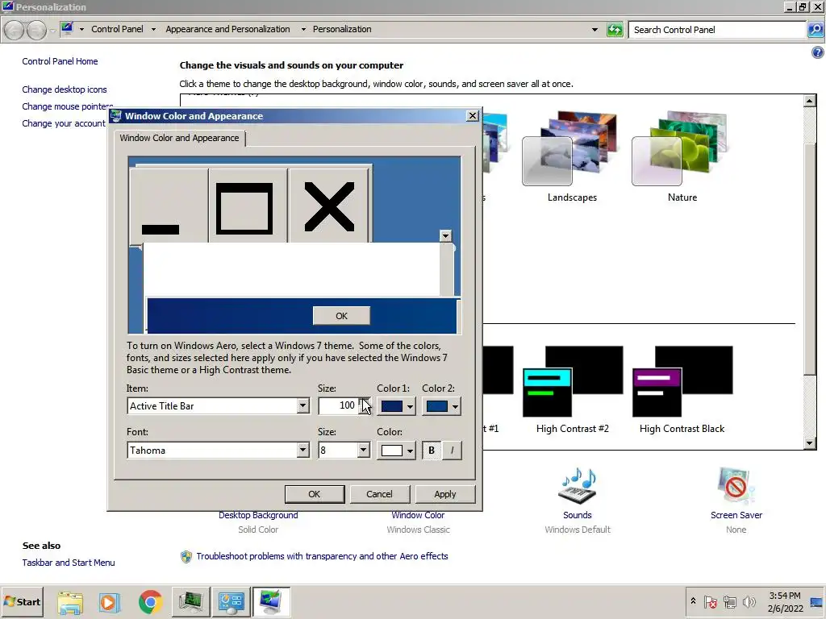Expand arrow after Appearance and Personalization breadcrumb
Screen dimensions: 826x619
pos(303,30)
